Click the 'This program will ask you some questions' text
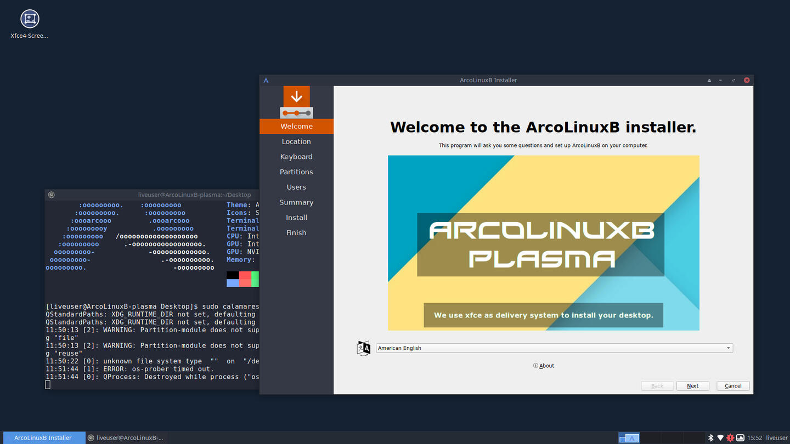This screenshot has height=444, width=790. tap(543, 145)
